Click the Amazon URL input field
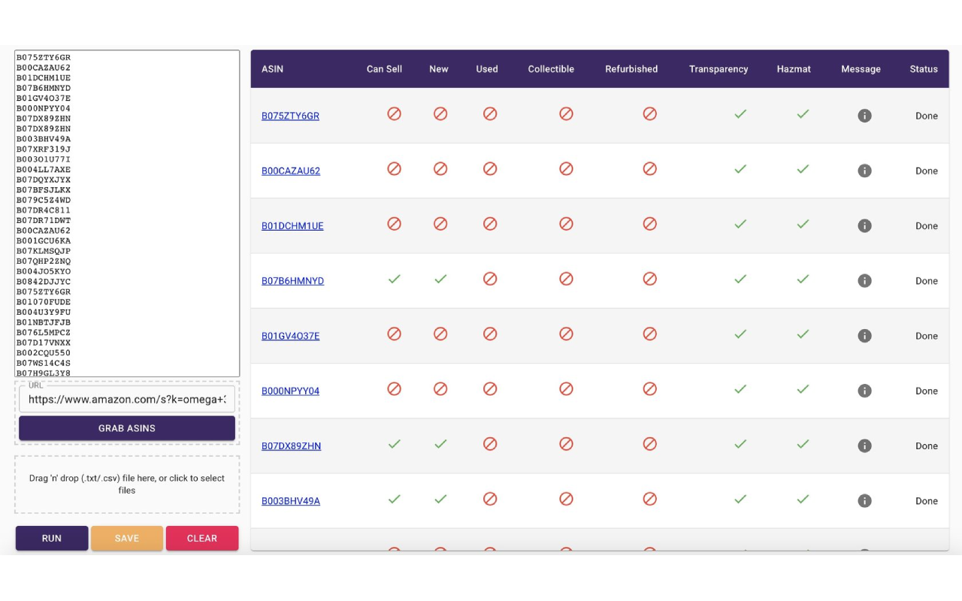 click(126, 399)
